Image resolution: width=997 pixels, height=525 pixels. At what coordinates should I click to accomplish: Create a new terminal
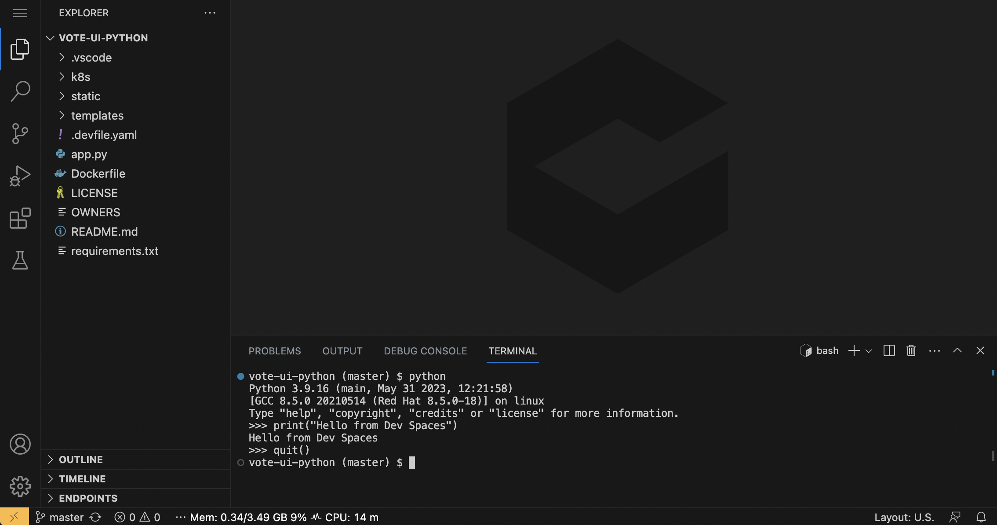(853, 350)
